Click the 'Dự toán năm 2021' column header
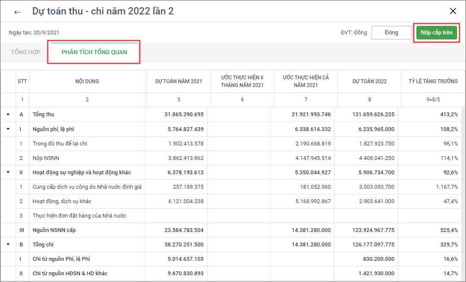 tap(179, 81)
